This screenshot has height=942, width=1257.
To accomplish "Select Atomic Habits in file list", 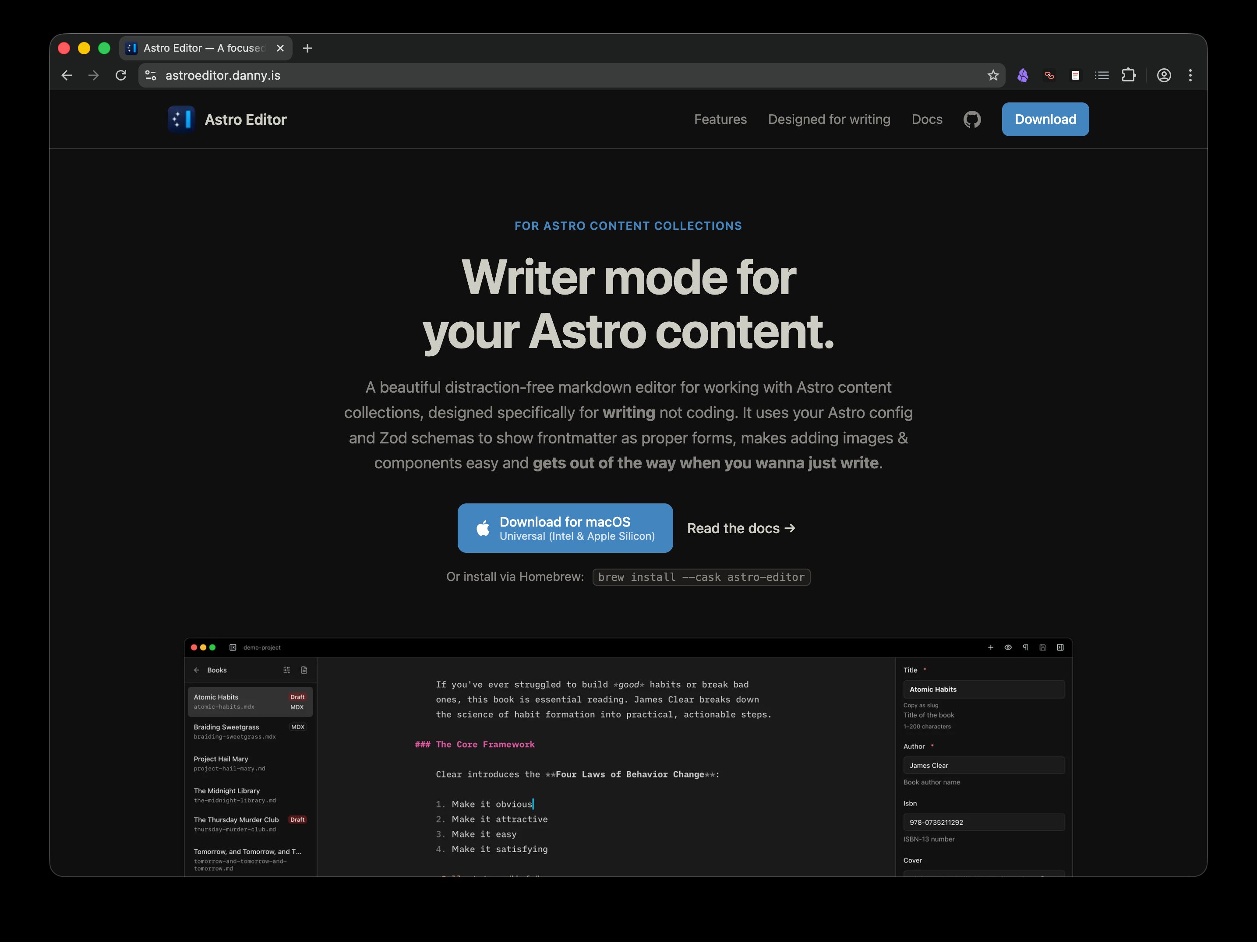I will [250, 702].
